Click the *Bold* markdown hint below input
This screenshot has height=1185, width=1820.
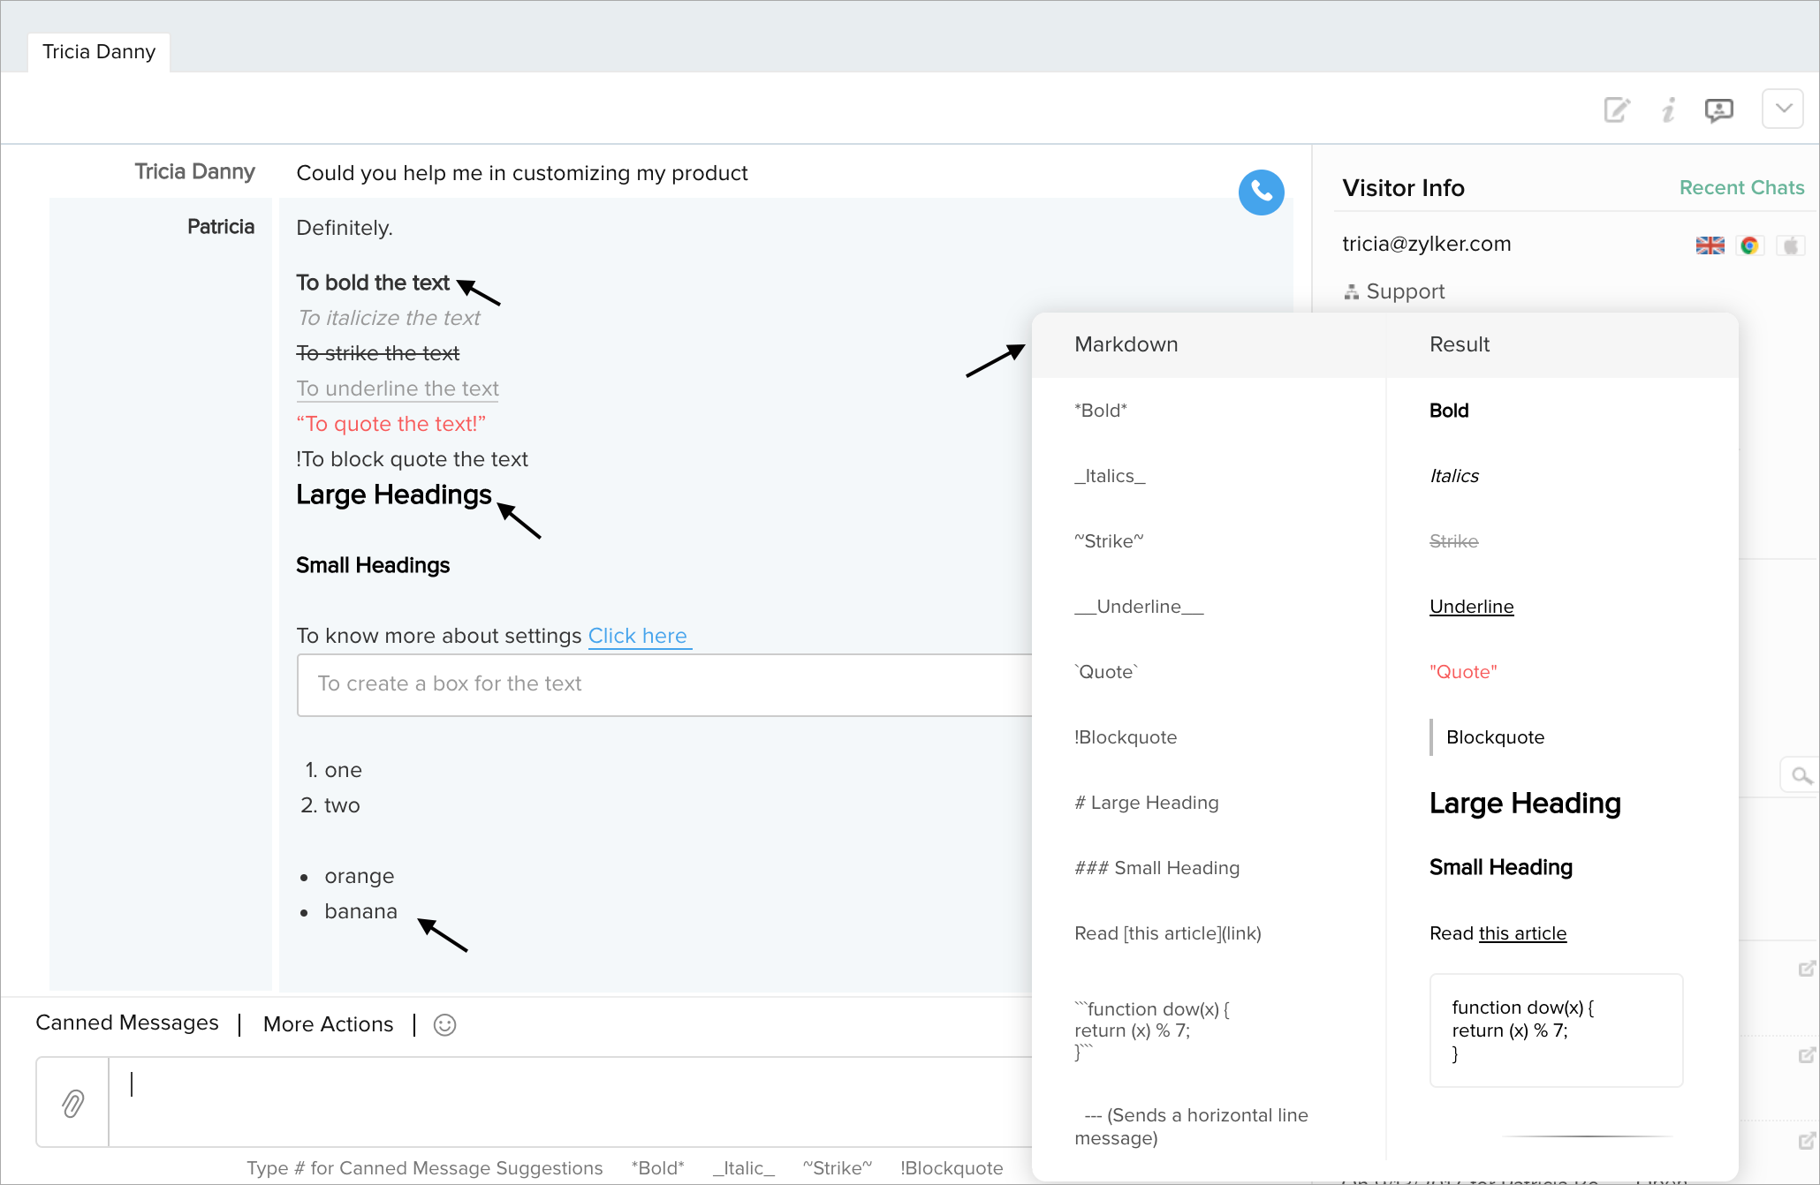pyautogui.click(x=657, y=1167)
